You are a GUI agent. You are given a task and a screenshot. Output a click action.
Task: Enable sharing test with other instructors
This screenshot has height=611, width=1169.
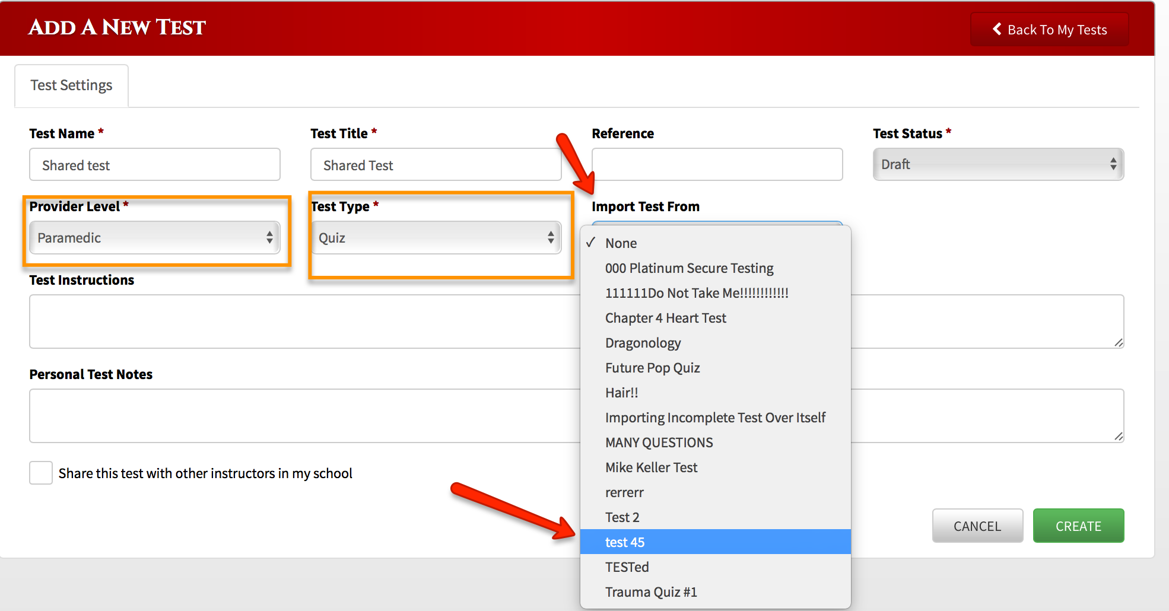(41, 473)
